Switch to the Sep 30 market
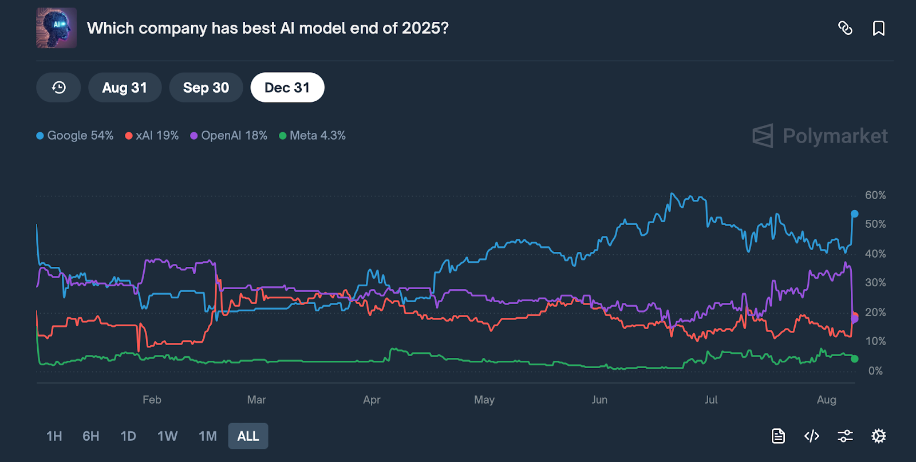916x462 pixels. (x=206, y=87)
